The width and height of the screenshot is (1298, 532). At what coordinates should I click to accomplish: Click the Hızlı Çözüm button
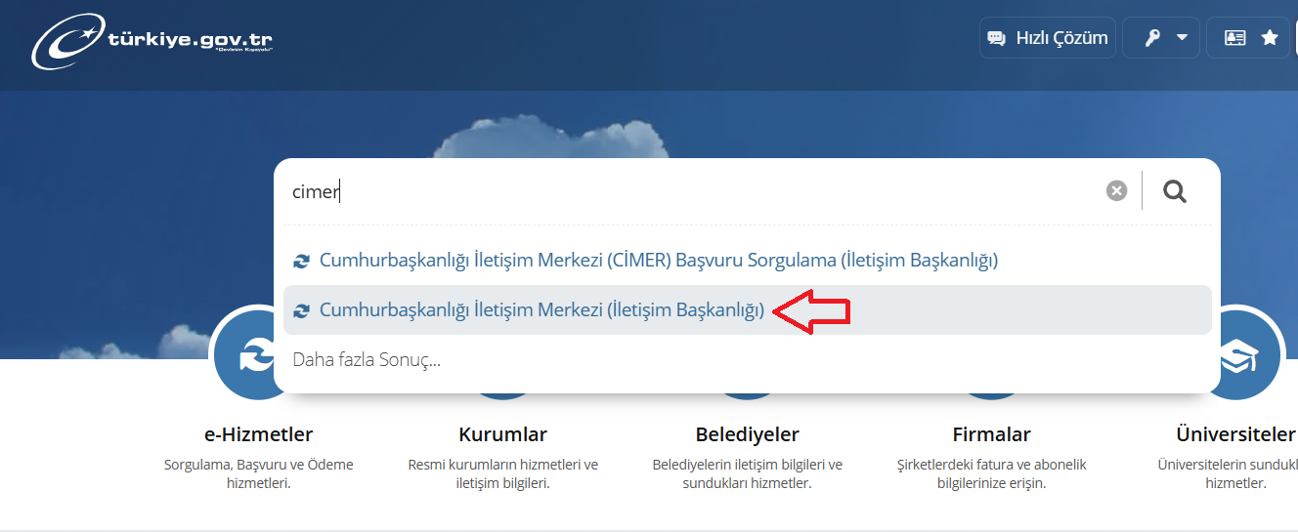(1048, 38)
